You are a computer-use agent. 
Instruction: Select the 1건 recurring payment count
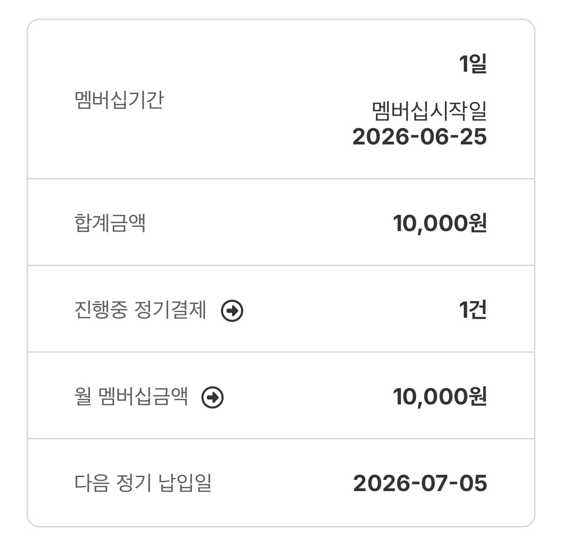coord(473,310)
